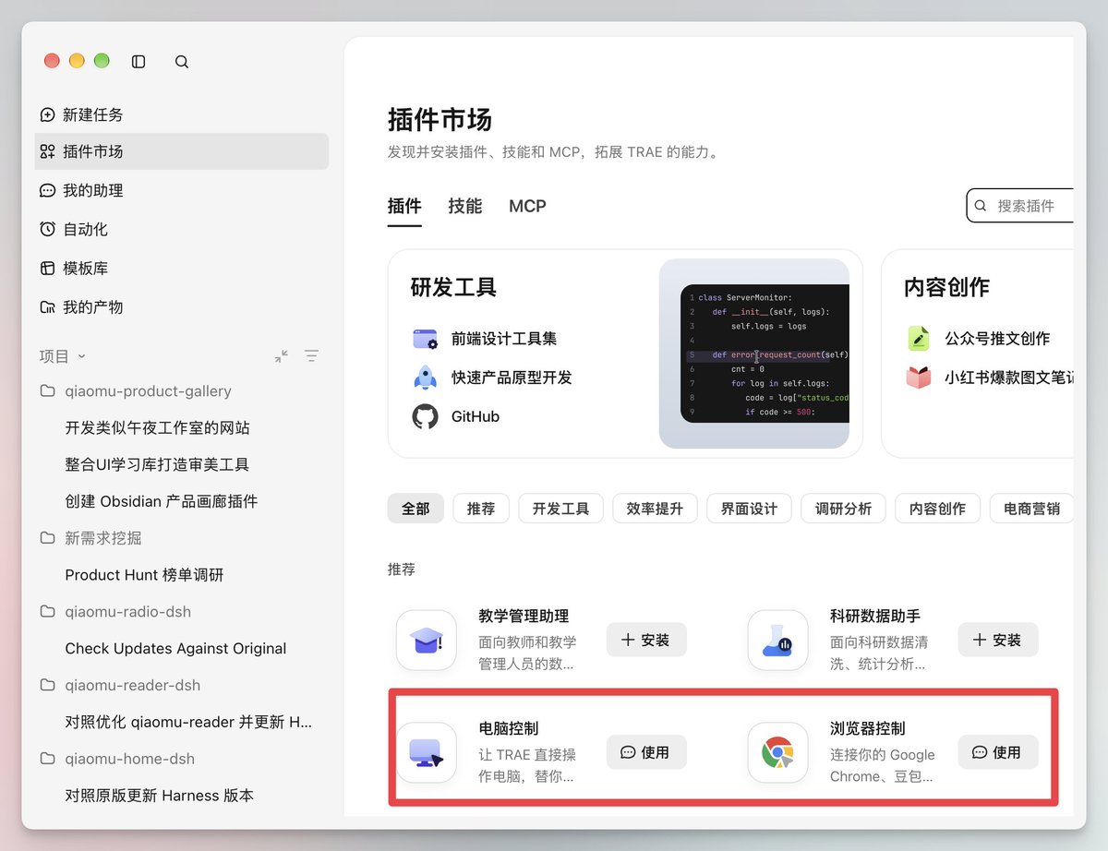Filter by 内容创作 chip
Viewport: 1108px width, 851px height.
[937, 509]
